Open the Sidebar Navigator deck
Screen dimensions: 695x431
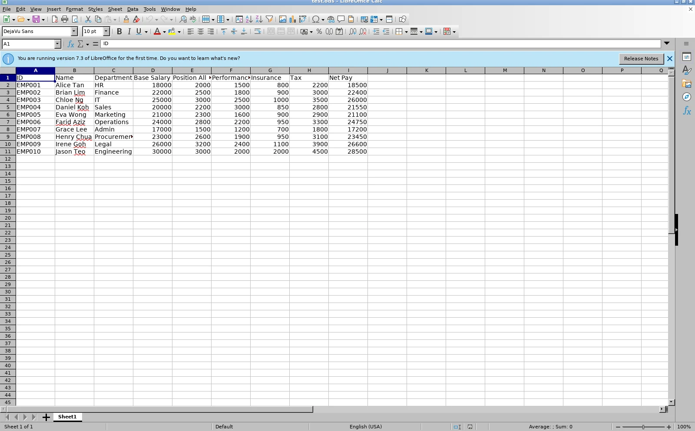(x=687, y=97)
